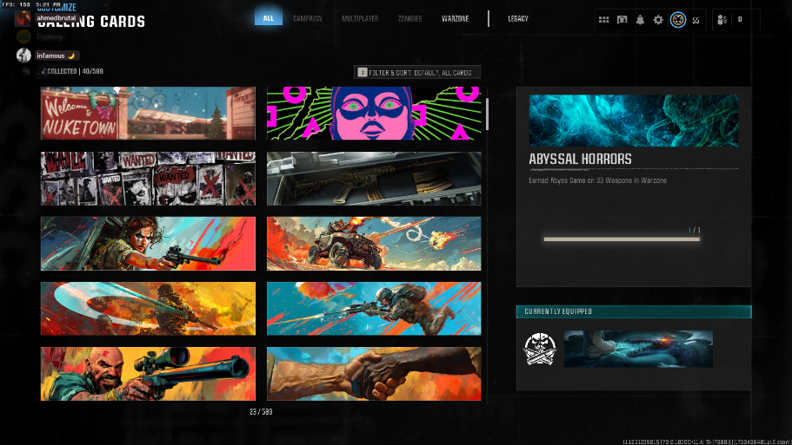Viewport: 792px width, 445px height.
Task: Open the camera snapshot icon in header
Action: 622,20
